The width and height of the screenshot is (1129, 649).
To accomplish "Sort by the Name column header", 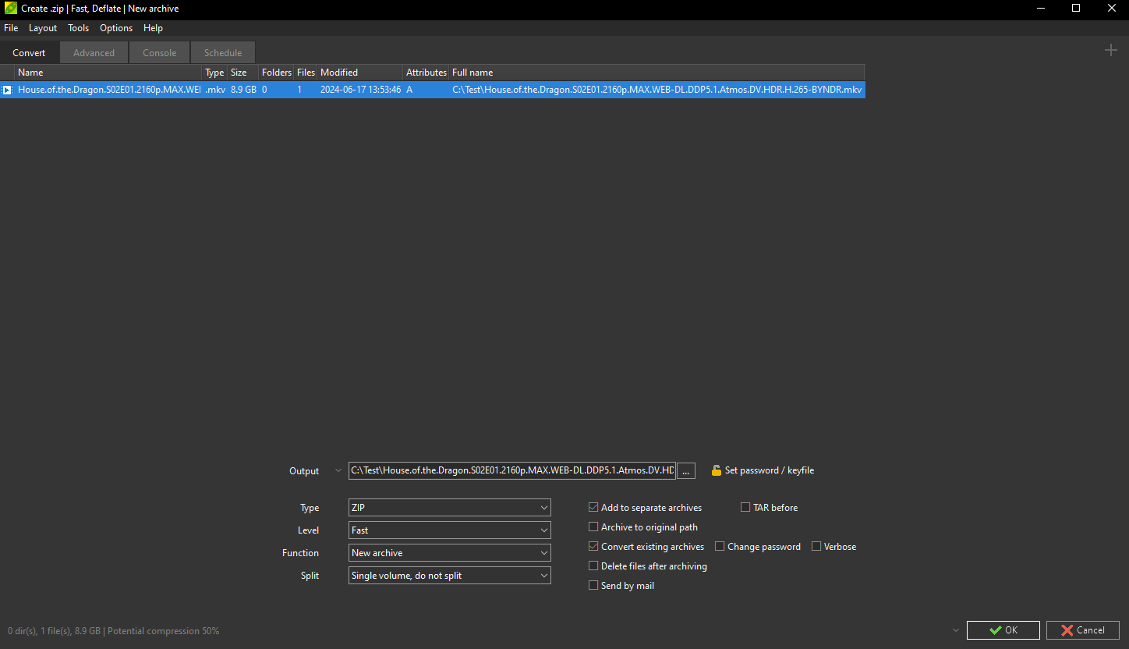I will (x=108, y=73).
